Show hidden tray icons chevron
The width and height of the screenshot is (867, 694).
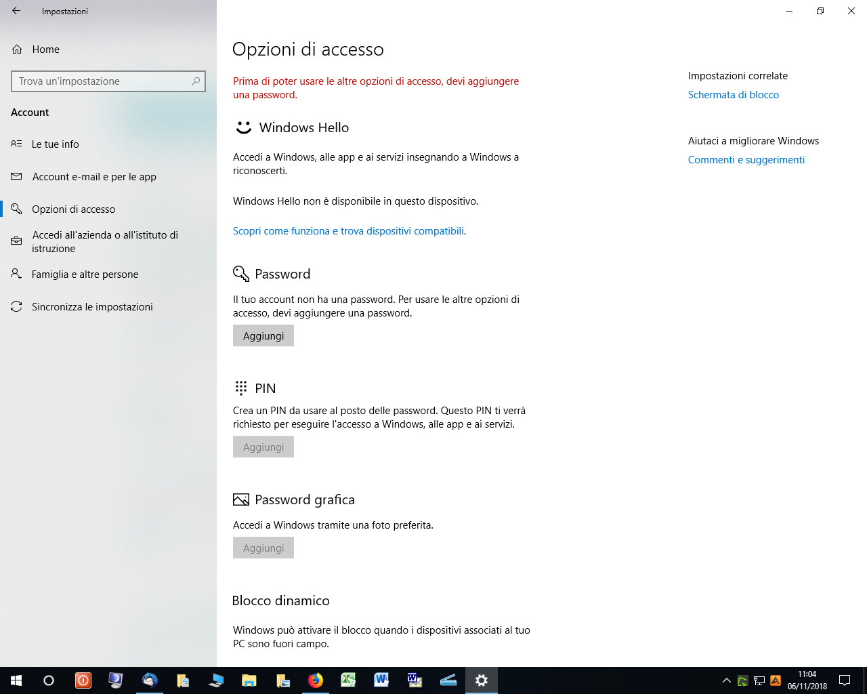726,680
